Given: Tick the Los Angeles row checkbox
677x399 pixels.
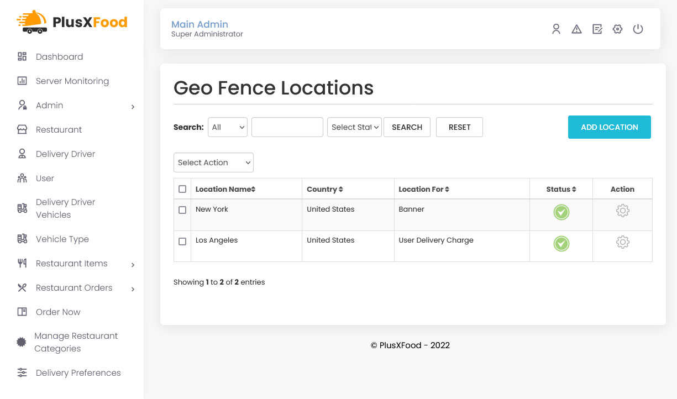Looking at the screenshot, I should pos(183,242).
